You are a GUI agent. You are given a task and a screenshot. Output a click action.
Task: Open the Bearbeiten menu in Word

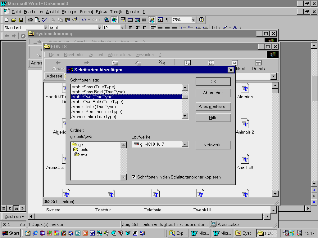(x=34, y=12)
